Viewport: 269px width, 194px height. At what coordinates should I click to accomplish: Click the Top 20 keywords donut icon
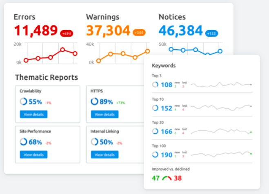pos(155,131)
